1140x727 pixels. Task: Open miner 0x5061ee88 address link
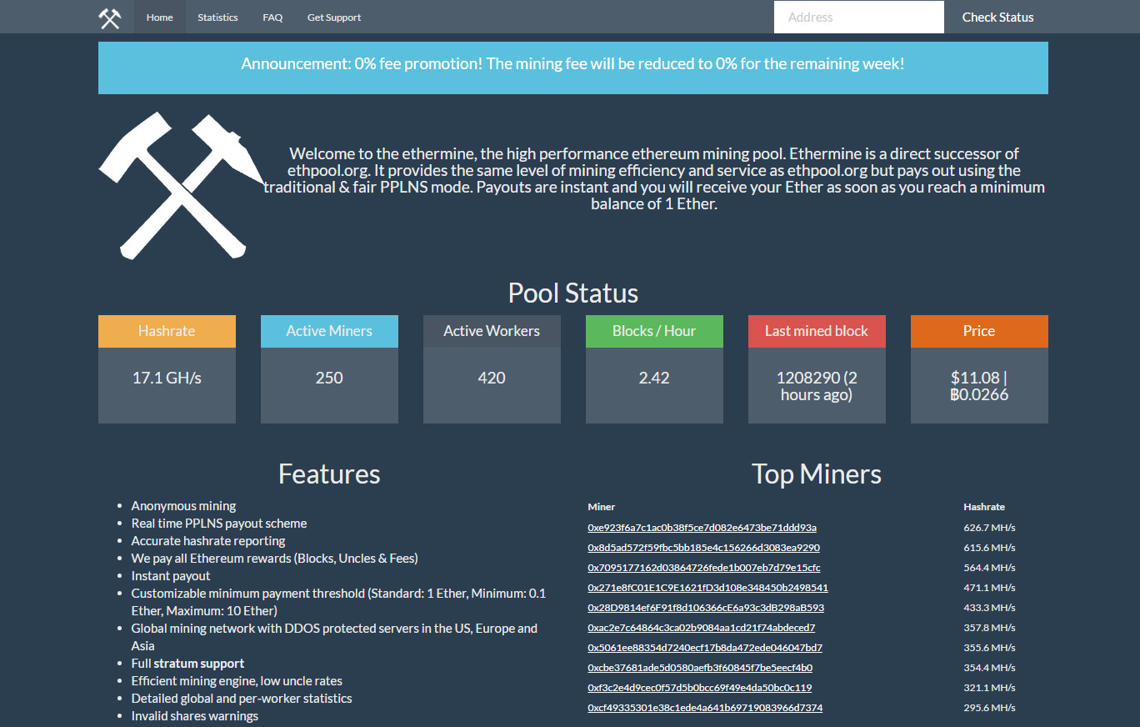click(704, 648)
